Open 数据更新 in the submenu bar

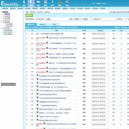point(58,9)
